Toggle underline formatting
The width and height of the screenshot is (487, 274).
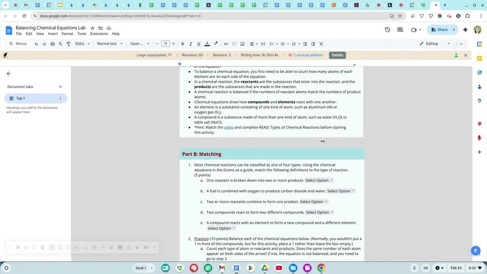coord(198,44)
